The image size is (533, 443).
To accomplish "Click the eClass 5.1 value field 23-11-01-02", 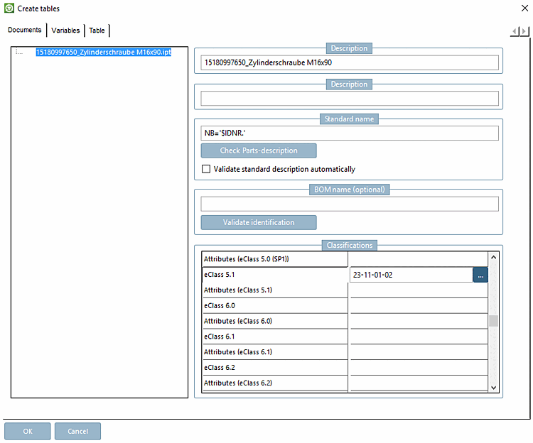I will (411, 275).
